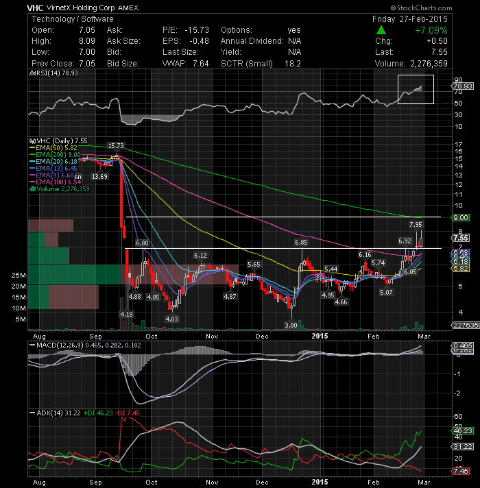The image size is (480, 488).
Task: Click the 25M volume axis label
Action: (19, 276)
